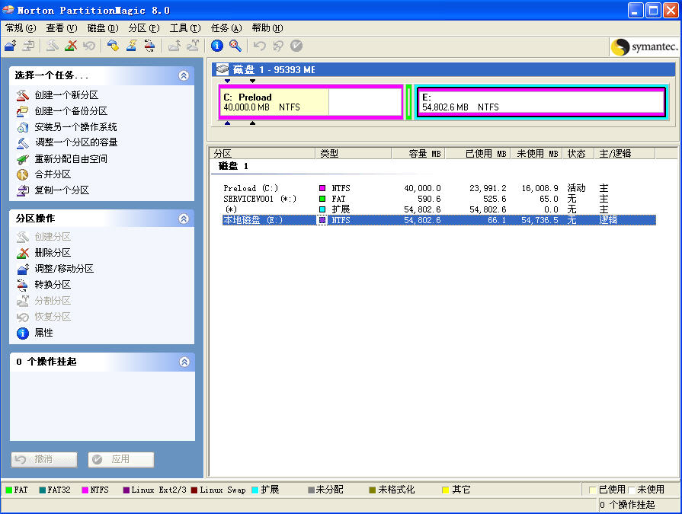Select the 本地磁盘 (E:) row

tap(438, 220)
